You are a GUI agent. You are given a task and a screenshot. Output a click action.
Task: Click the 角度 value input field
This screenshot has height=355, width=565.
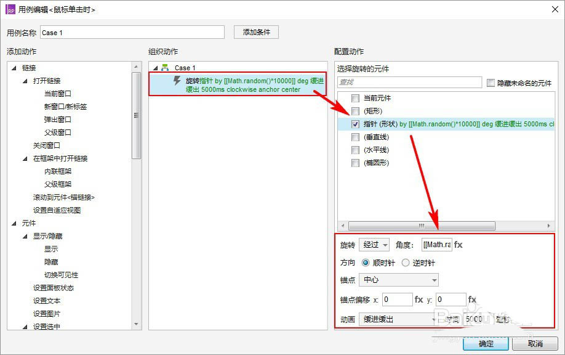click(437, 245)
